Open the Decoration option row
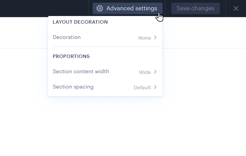The image size is (246, 156). point(105,37)
